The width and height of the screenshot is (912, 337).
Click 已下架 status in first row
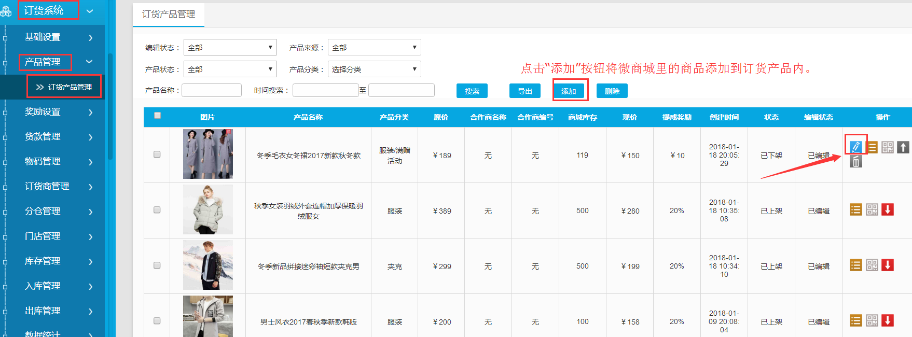coord(771,156)
